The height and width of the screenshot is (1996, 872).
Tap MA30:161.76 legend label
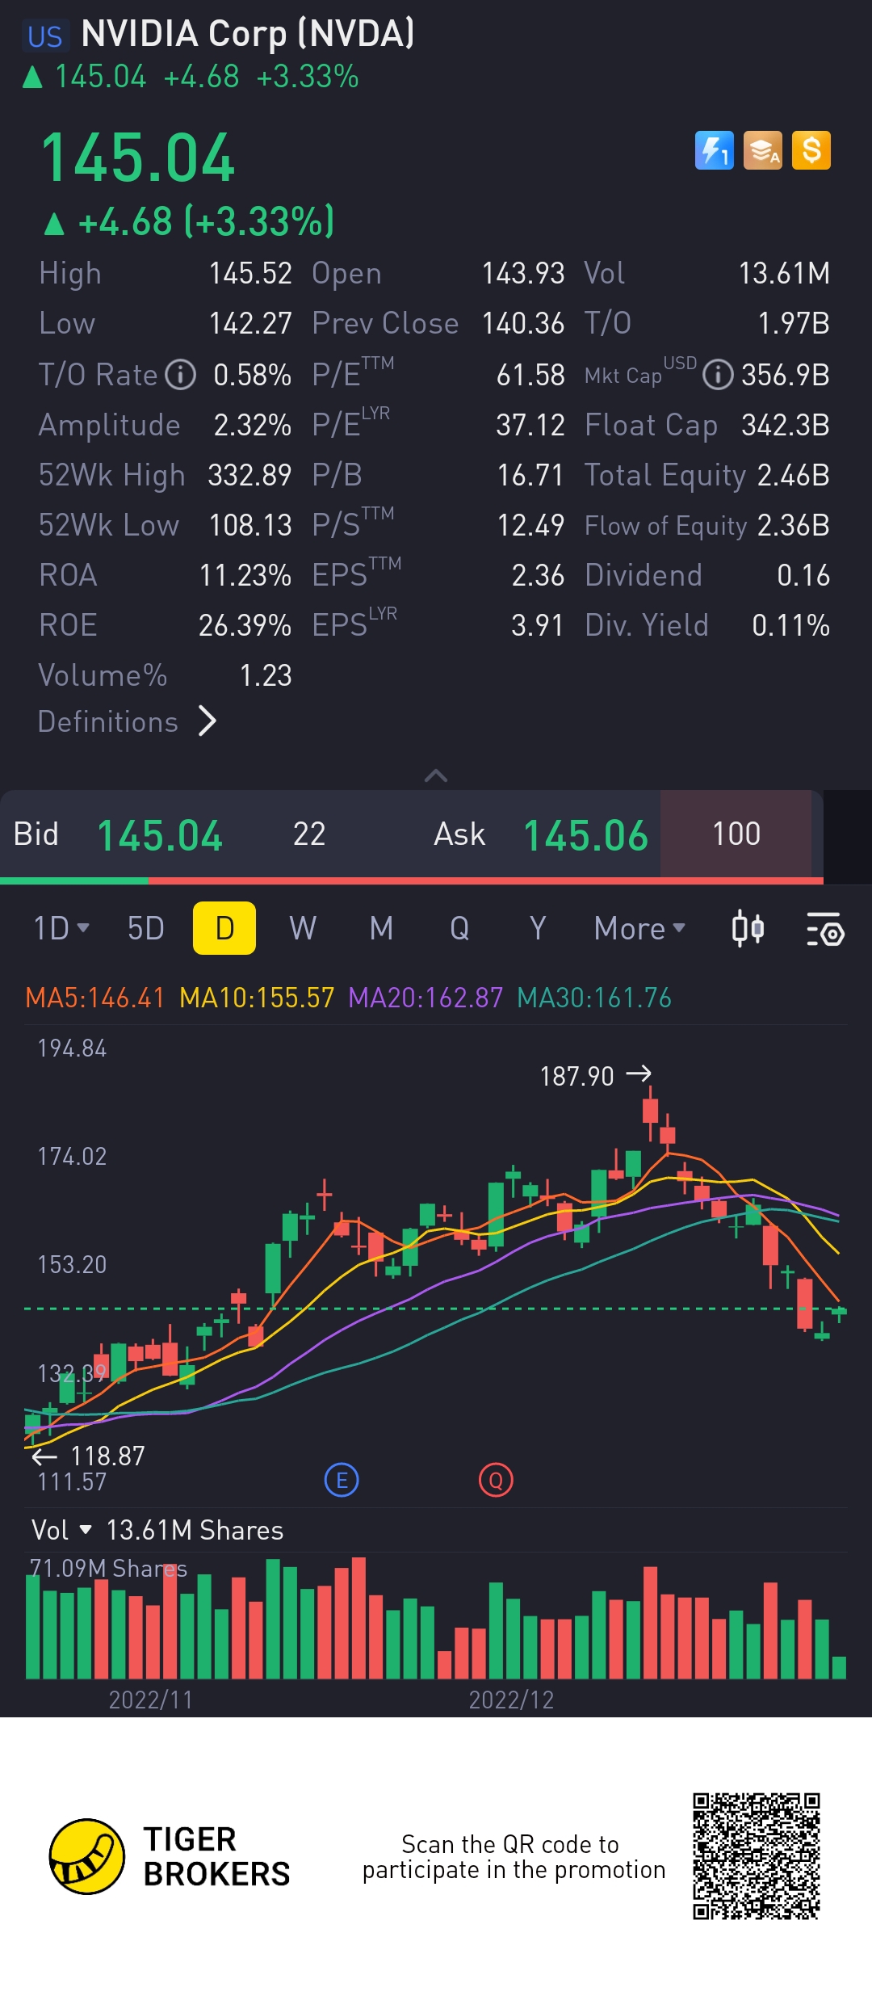coord(594,998)
